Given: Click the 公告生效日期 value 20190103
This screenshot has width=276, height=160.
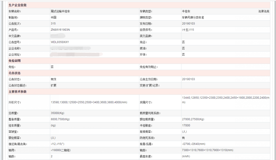Looking at the screenshot, I should coord(188,79).
